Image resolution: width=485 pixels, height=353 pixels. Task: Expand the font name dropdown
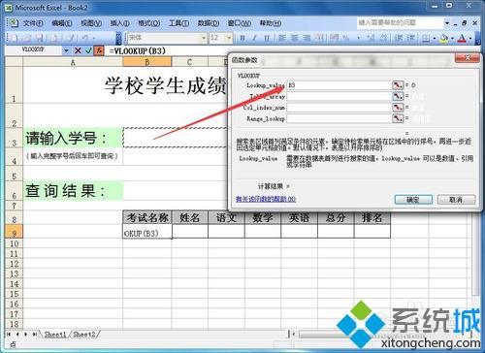204,38
